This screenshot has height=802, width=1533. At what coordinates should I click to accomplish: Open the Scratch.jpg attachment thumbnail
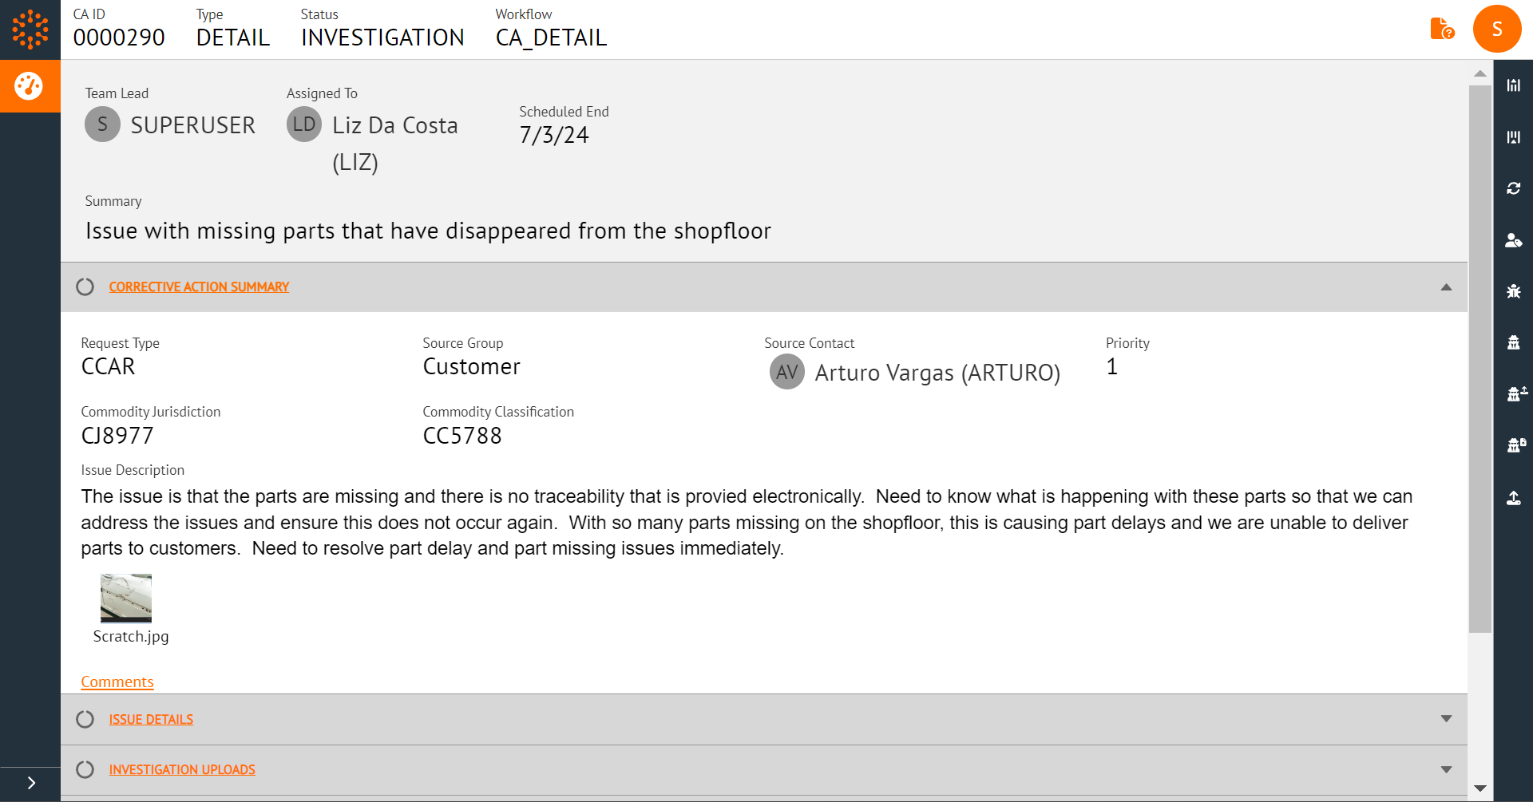(125, 598)
